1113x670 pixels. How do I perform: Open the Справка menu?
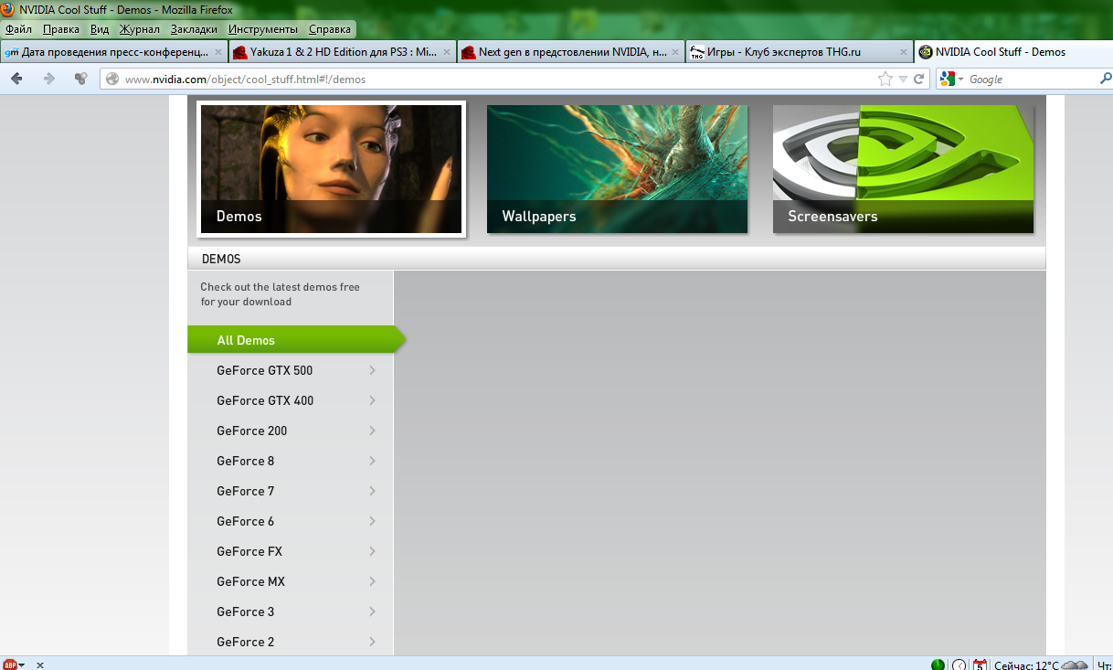330,29
